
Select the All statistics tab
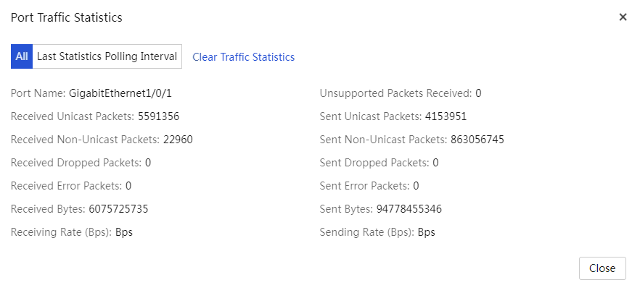click(x=22, y=56)
